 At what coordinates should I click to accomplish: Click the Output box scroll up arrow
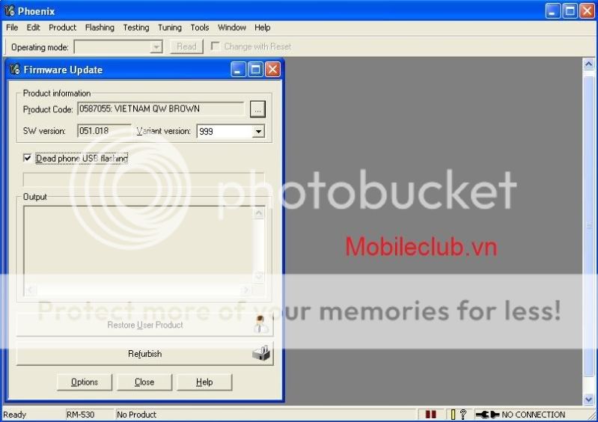pyautogui.click(x=258, y=213)
